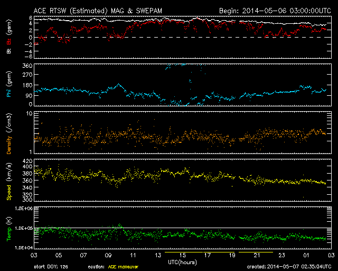Click the yellow 'Speed' axis label
Screen dimensions: 338x271
9,193
